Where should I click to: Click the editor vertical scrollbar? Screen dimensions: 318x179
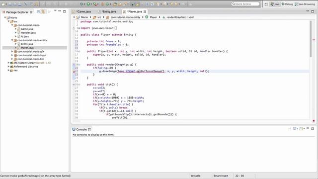point(311,39)
